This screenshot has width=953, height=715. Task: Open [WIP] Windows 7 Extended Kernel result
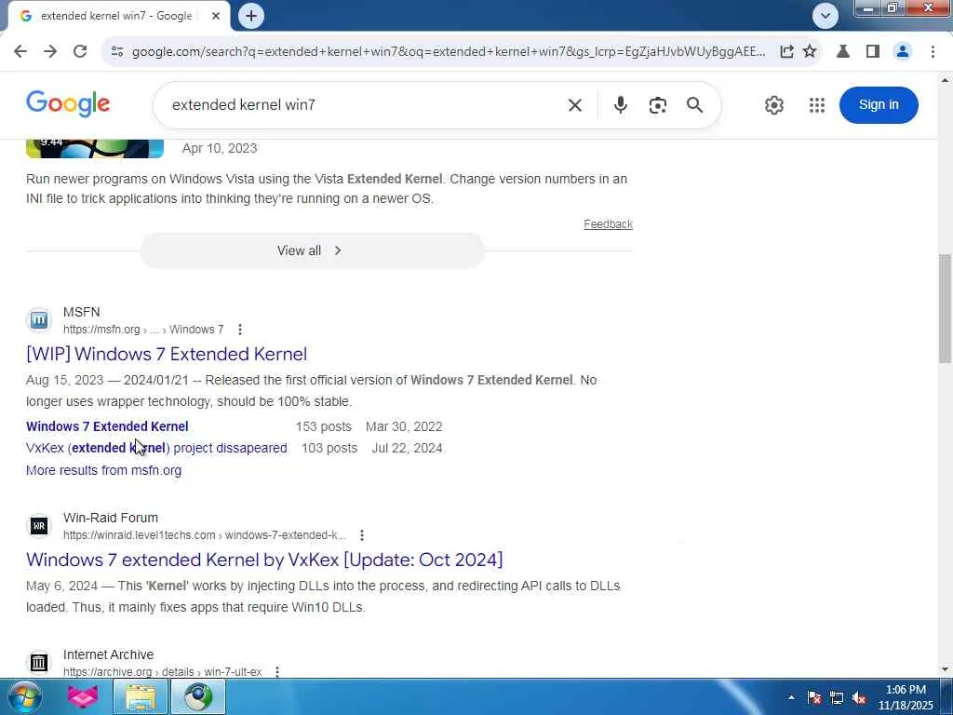coord(167,354)
